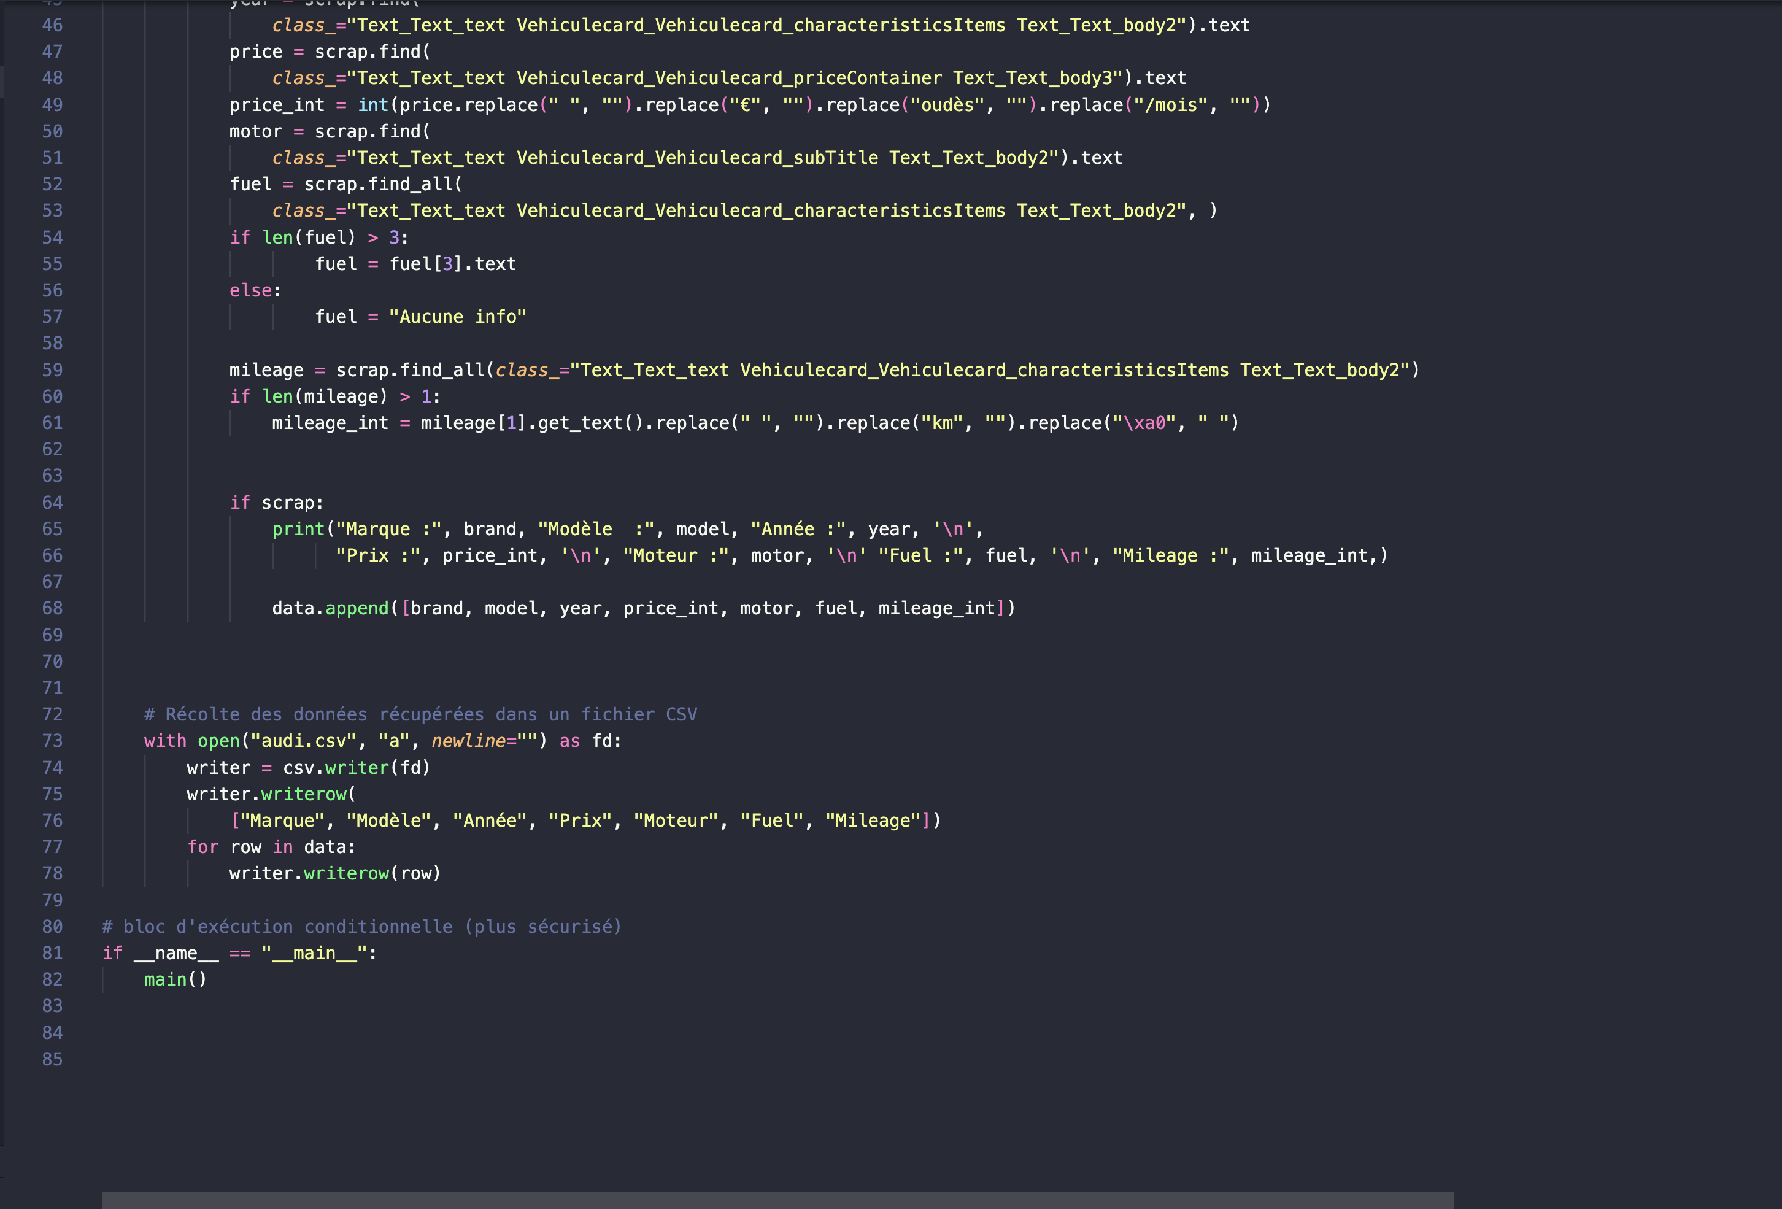Image resolution: width=1782 pixels, height=1209 pixels.
Task: Click 'if len(fuel) > 3:' statement
Action: tap(320, 238)
